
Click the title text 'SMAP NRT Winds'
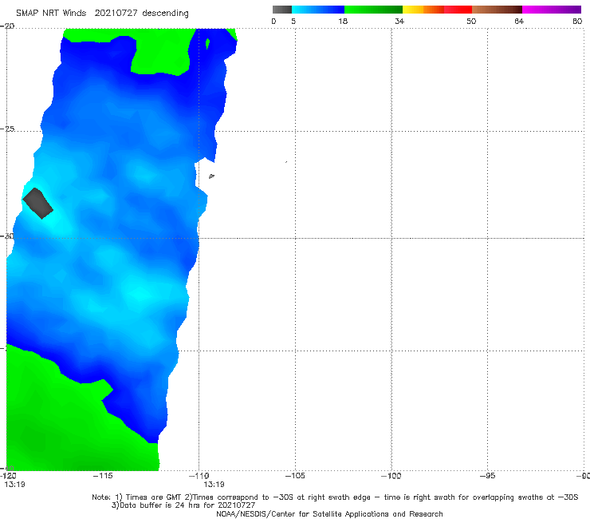pos(51,14)
